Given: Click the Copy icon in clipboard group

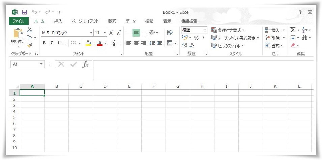Looking at the screenshot, I should [x=30, y=38].
